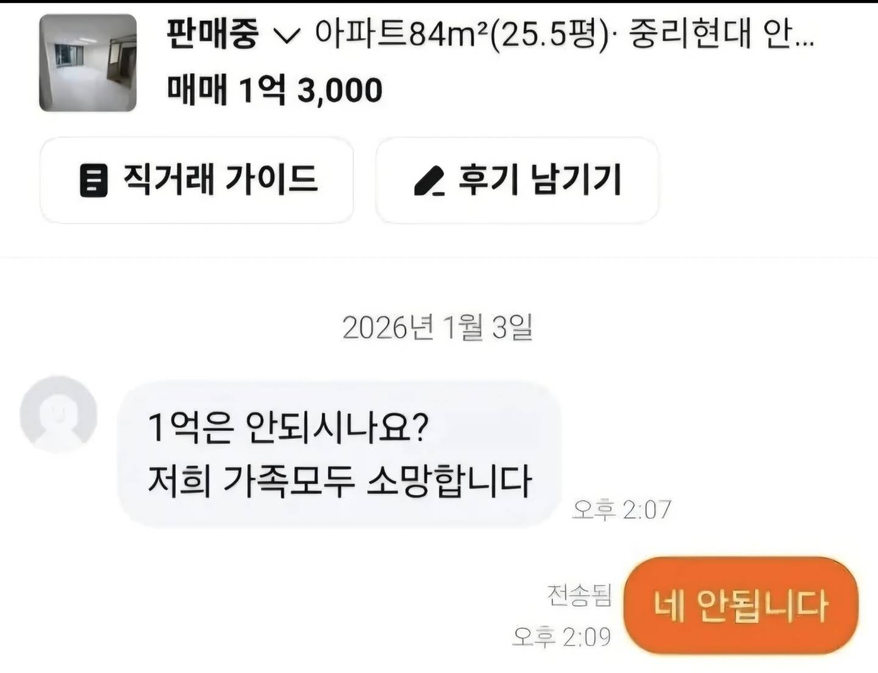The image size is (878, 673).
Task: Open the sender's gray profile avatar
Action: click(x=59, y=414)
